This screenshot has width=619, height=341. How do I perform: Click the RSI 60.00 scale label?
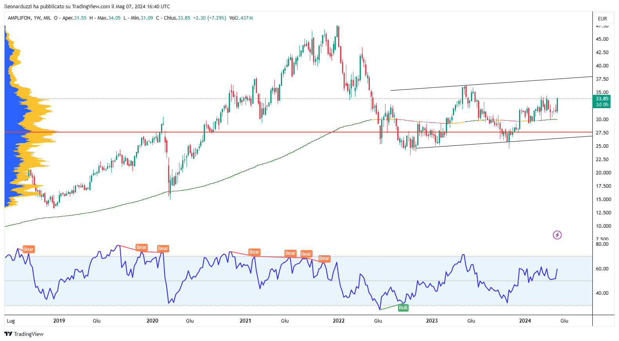click(602, 269)
